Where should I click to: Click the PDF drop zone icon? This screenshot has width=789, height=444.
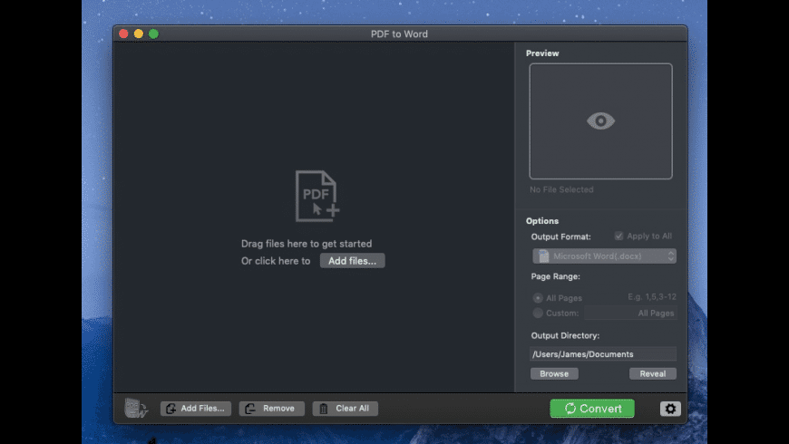point(317,196)
